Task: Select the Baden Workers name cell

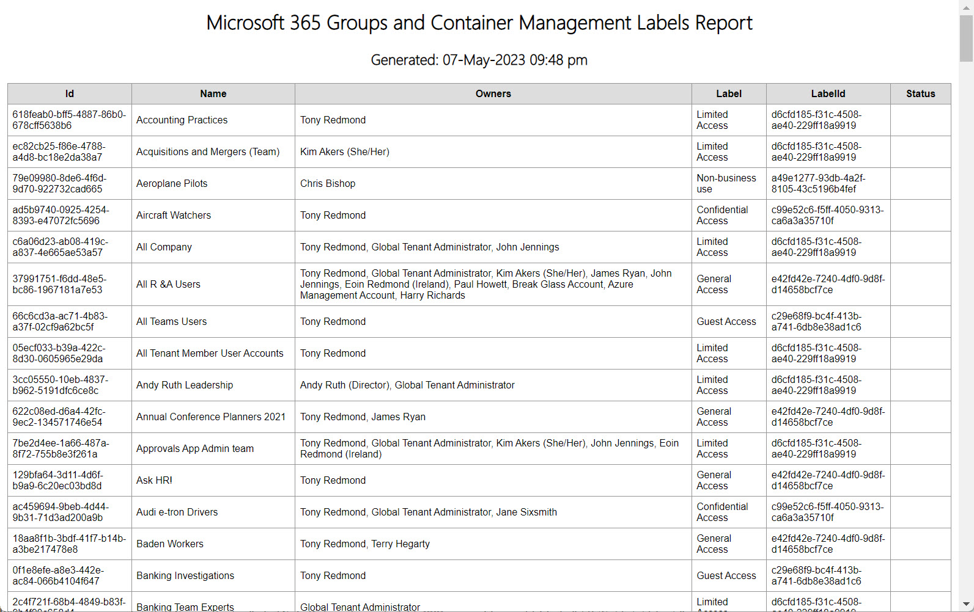Action: [x=213, y=544]
